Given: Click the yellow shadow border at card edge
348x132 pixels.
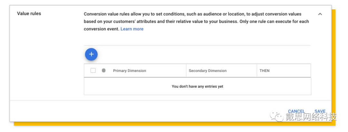Looking at the screenshot, I should click(x=333, y=64).
